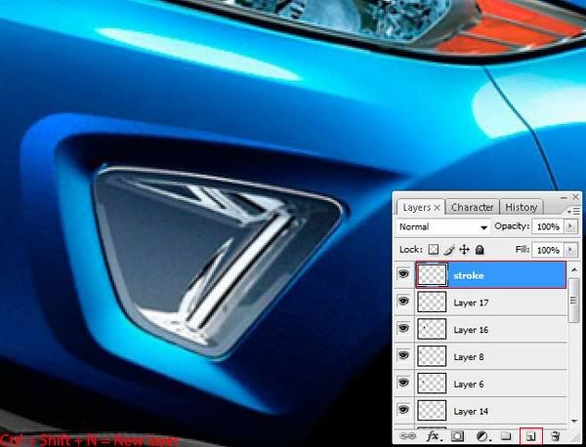Image resolution: width=586 pixels, height=447 pixels.
Task: Click the link layers icon
Action: 407,436
